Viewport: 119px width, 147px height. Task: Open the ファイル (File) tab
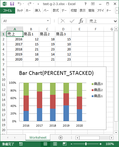click(8, 11)
